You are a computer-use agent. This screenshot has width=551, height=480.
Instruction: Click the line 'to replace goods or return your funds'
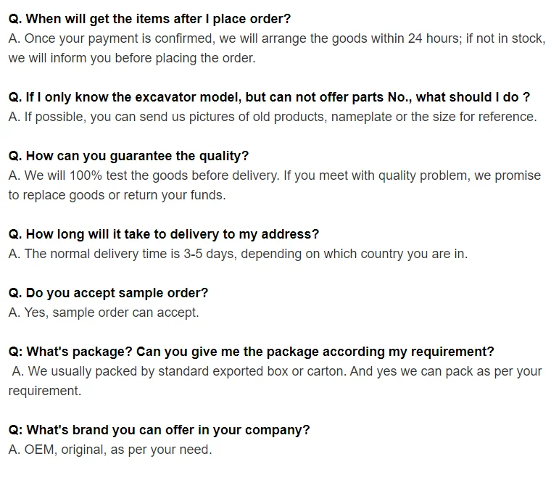click(117, 195)
